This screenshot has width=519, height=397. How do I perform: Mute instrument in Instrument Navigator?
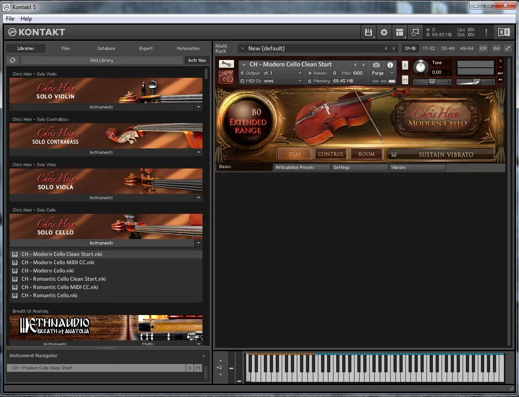[x=198, y=368]
